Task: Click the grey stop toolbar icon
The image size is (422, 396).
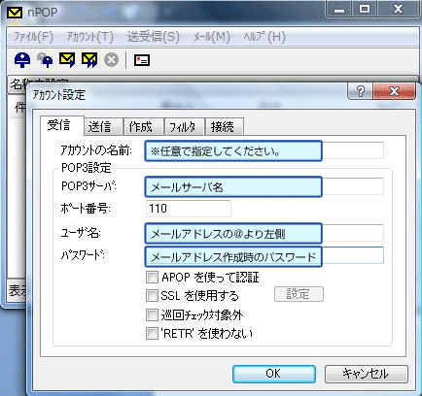Action: 111,60
